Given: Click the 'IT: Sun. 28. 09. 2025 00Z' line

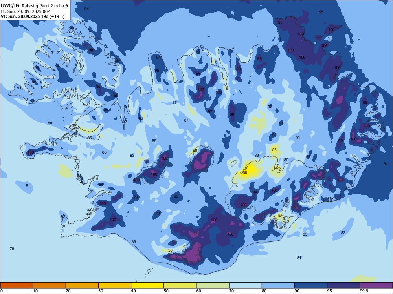Looking at the screenshot, I should point(25,11).
